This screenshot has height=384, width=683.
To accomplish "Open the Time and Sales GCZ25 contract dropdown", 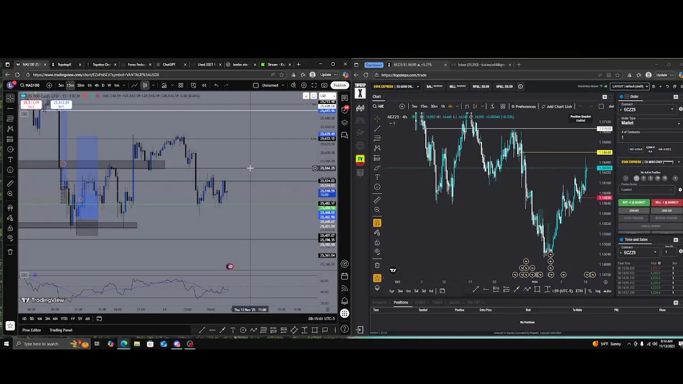I will coord(639,252).
